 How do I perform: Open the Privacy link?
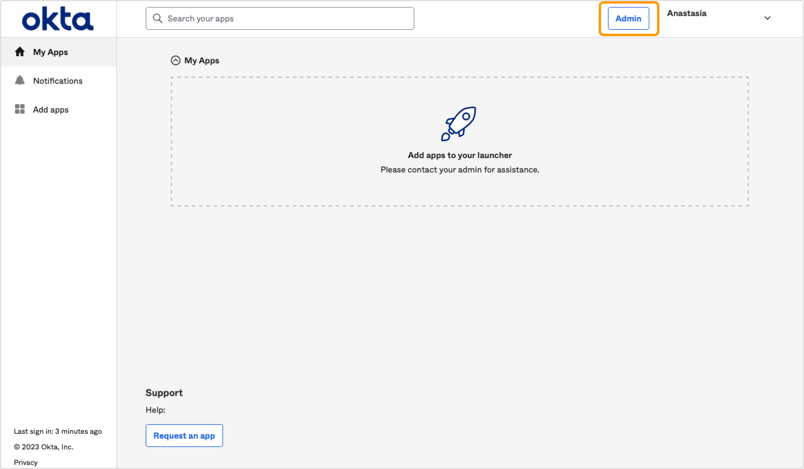tap(26, 462)
